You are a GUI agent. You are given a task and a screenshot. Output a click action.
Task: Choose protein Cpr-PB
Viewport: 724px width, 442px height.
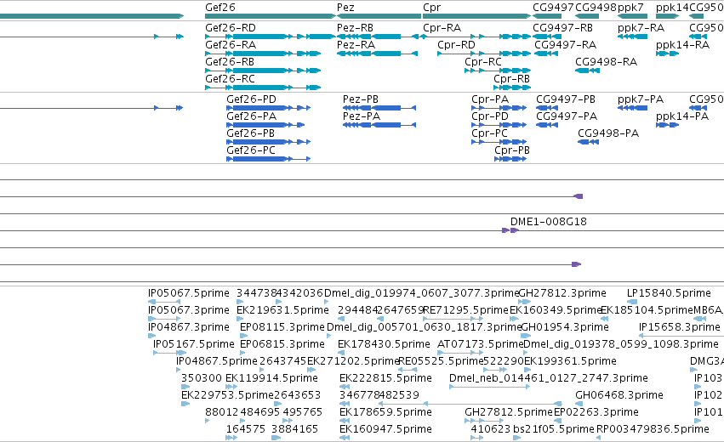512,150
